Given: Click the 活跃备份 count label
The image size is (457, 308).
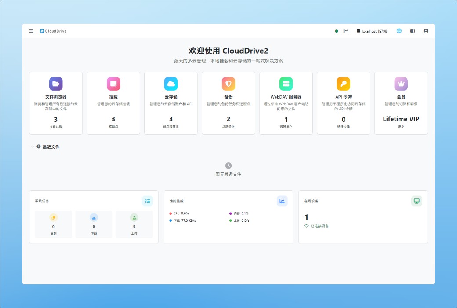Looking at the screenshot, I should point(228,126).
